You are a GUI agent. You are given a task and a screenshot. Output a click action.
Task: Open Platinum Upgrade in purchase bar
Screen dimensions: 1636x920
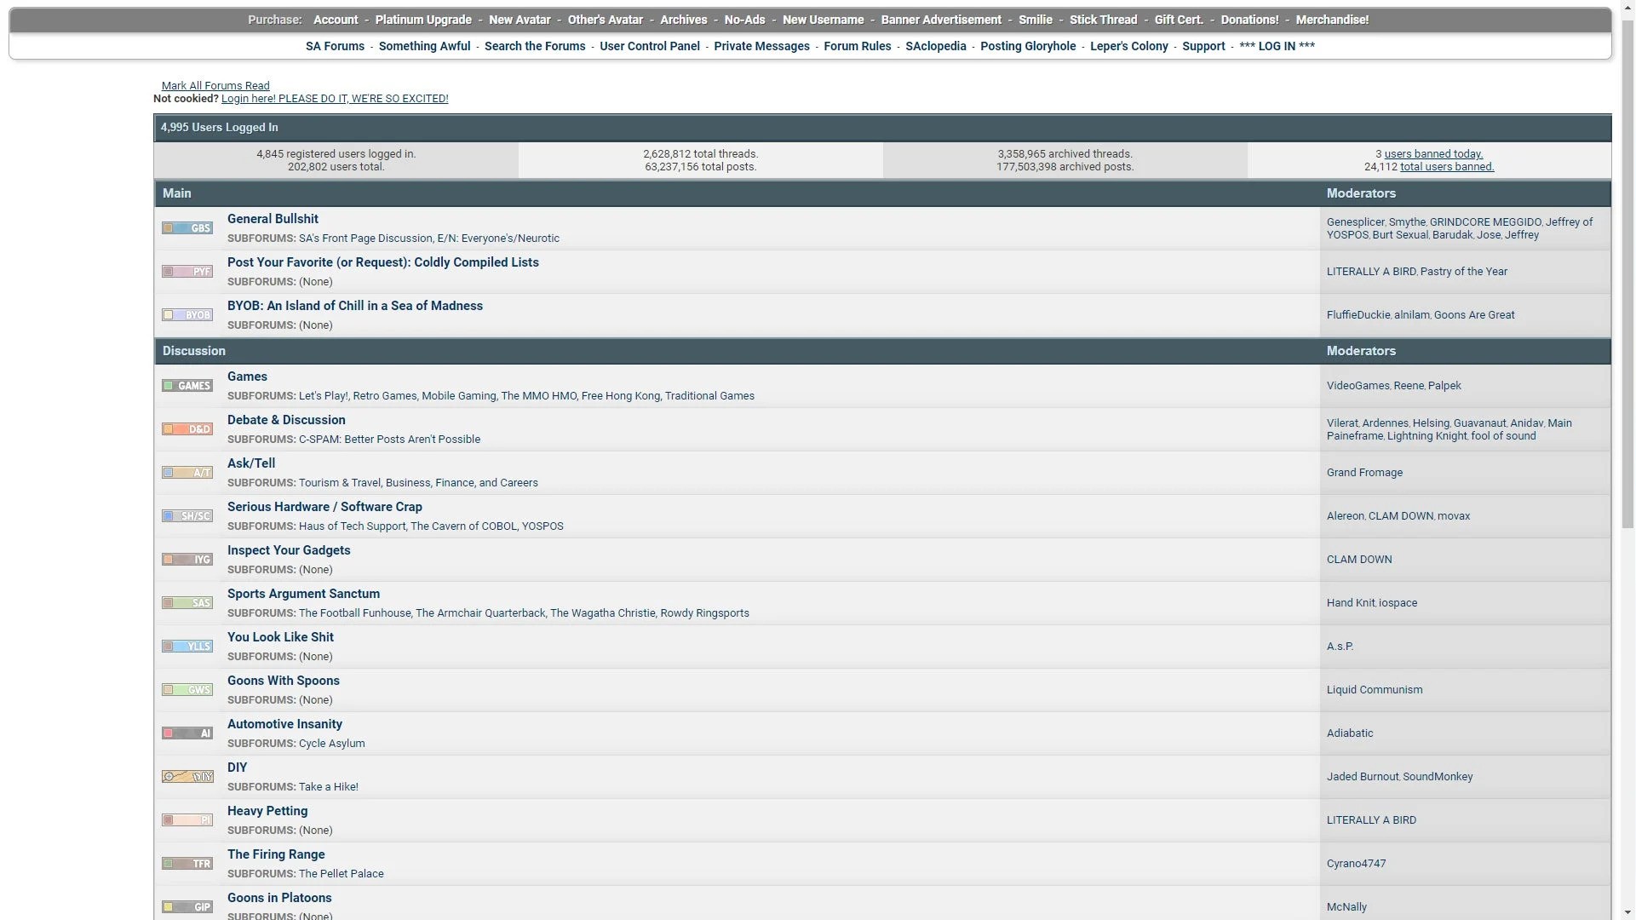click(x=423, y=20)
